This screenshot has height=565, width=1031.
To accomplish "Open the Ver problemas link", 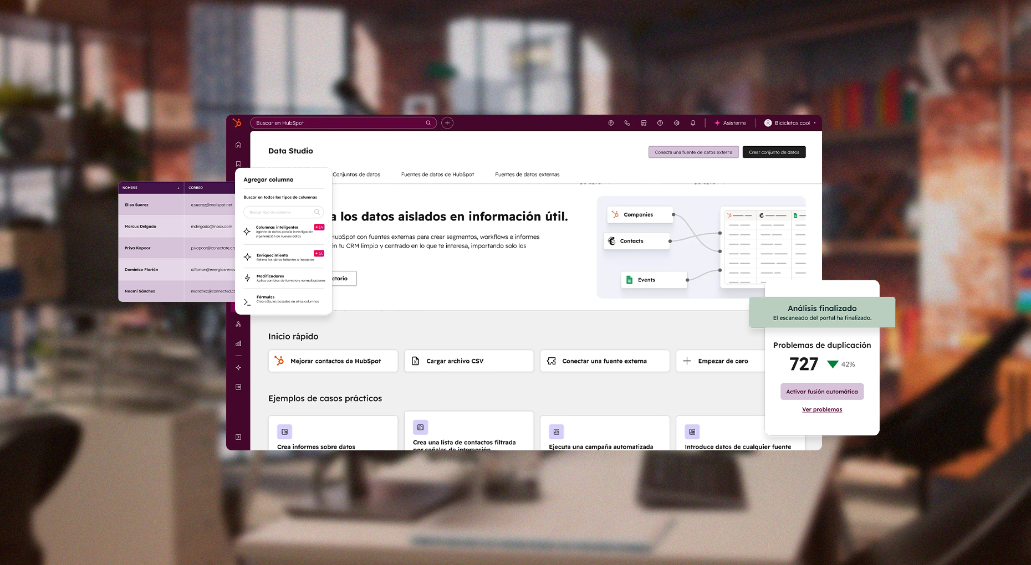I will (821, 410).
